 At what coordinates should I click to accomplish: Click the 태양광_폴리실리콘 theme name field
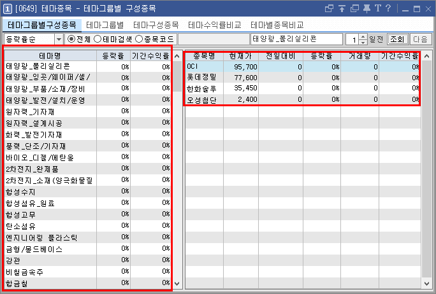(296, 39)
